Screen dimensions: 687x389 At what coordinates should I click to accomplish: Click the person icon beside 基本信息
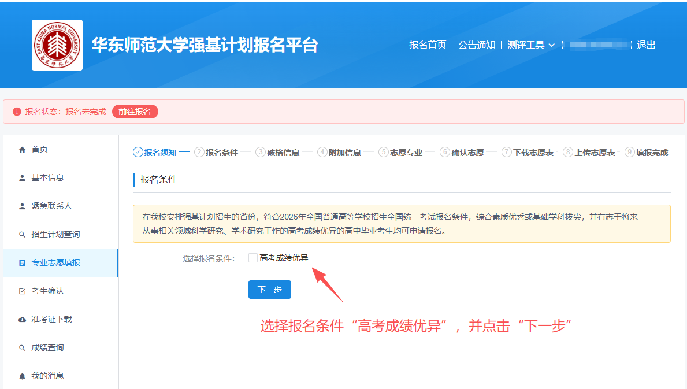pyautogui.click(x=23, y=178)
